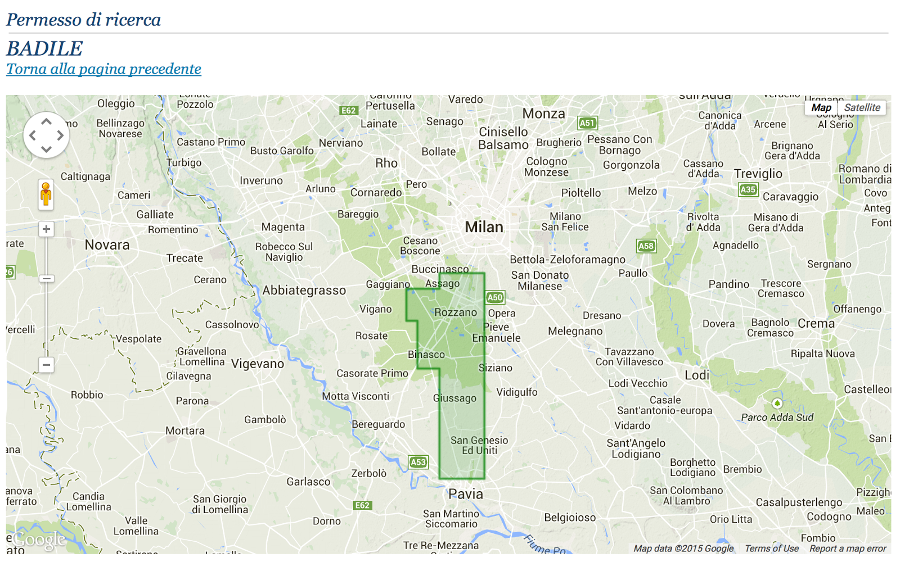Switch to the Satellite view tab
The width and height of the screenshot is (900, 571).
coord(862,107)
